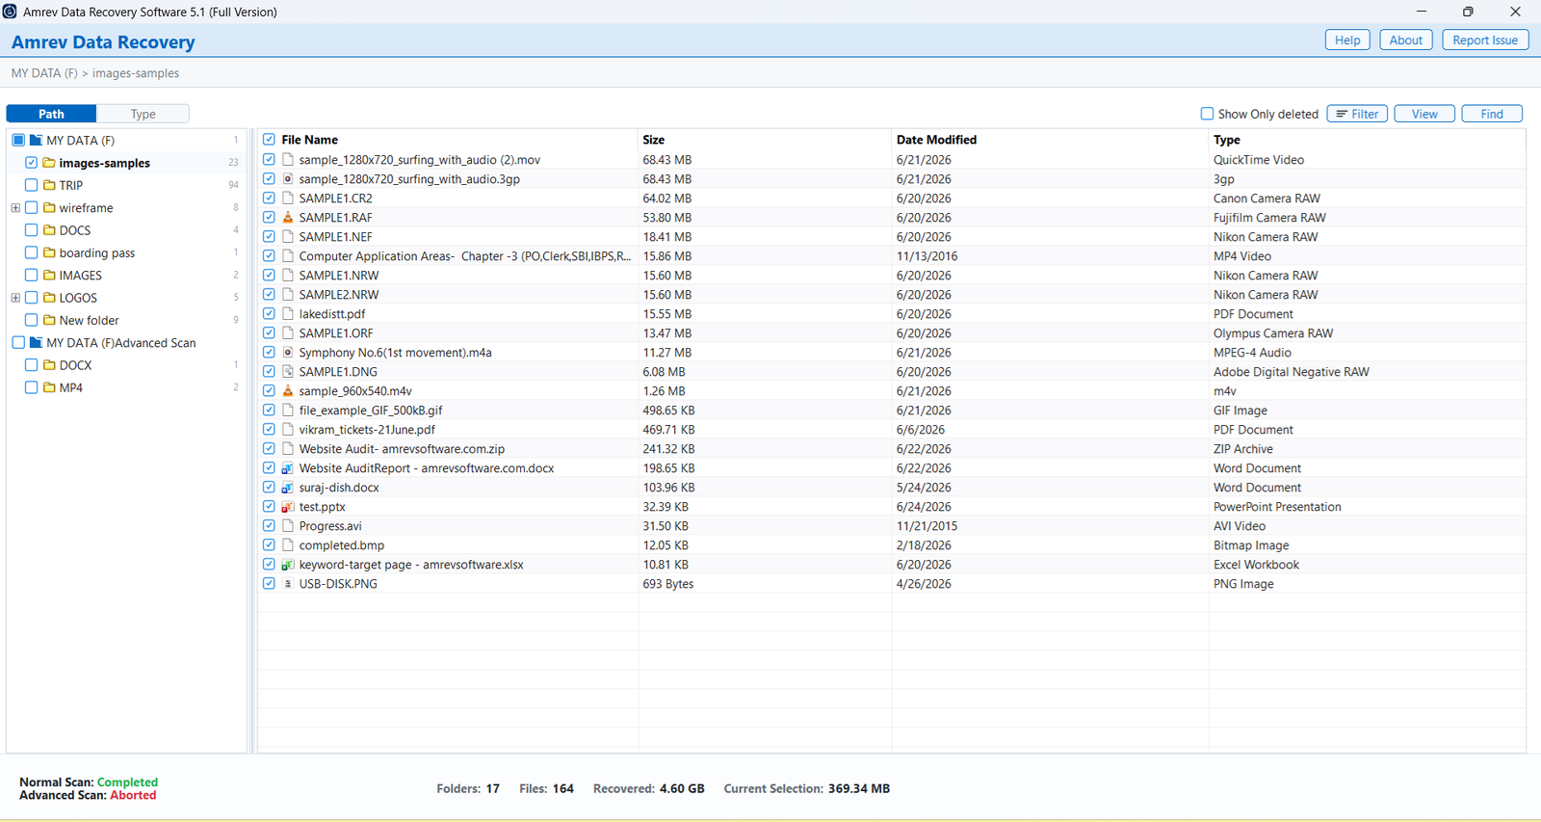This screenshot has width=1541, height=822.
Task: Open the About dialog
Action: click(1405, 40)
